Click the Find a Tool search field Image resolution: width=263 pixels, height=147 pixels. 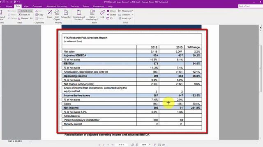[x=250, y=6]
